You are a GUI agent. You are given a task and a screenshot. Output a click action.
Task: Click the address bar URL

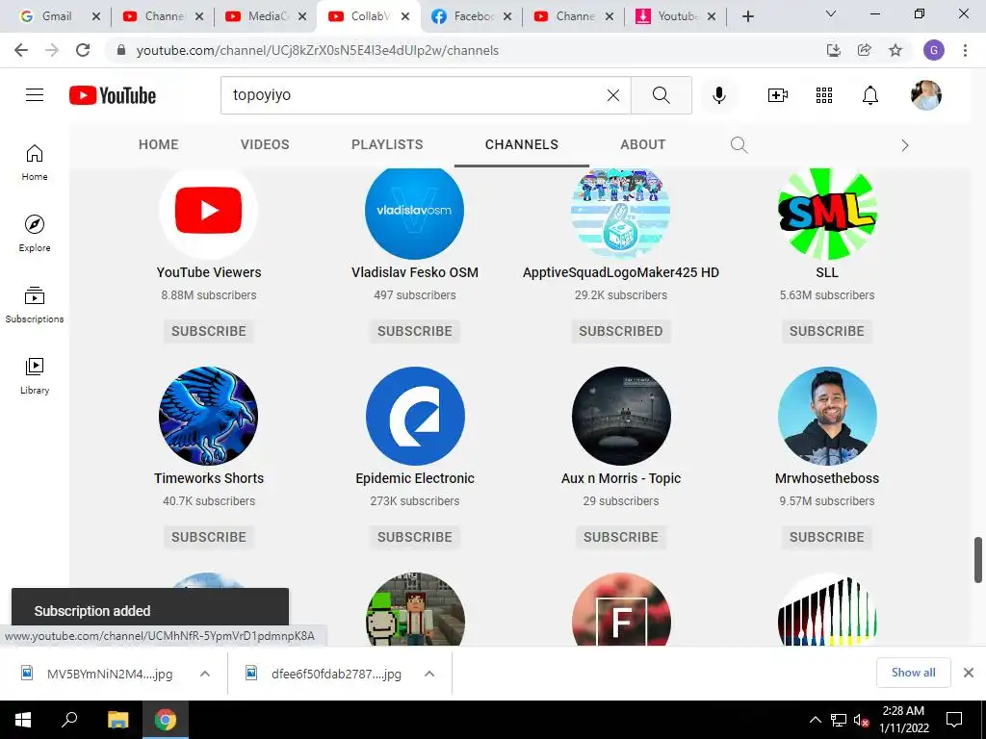(x=318, y=50)
